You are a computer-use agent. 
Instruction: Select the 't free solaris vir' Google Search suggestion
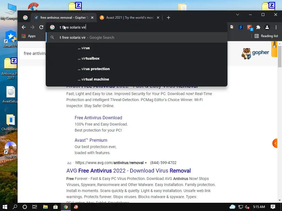137,37
